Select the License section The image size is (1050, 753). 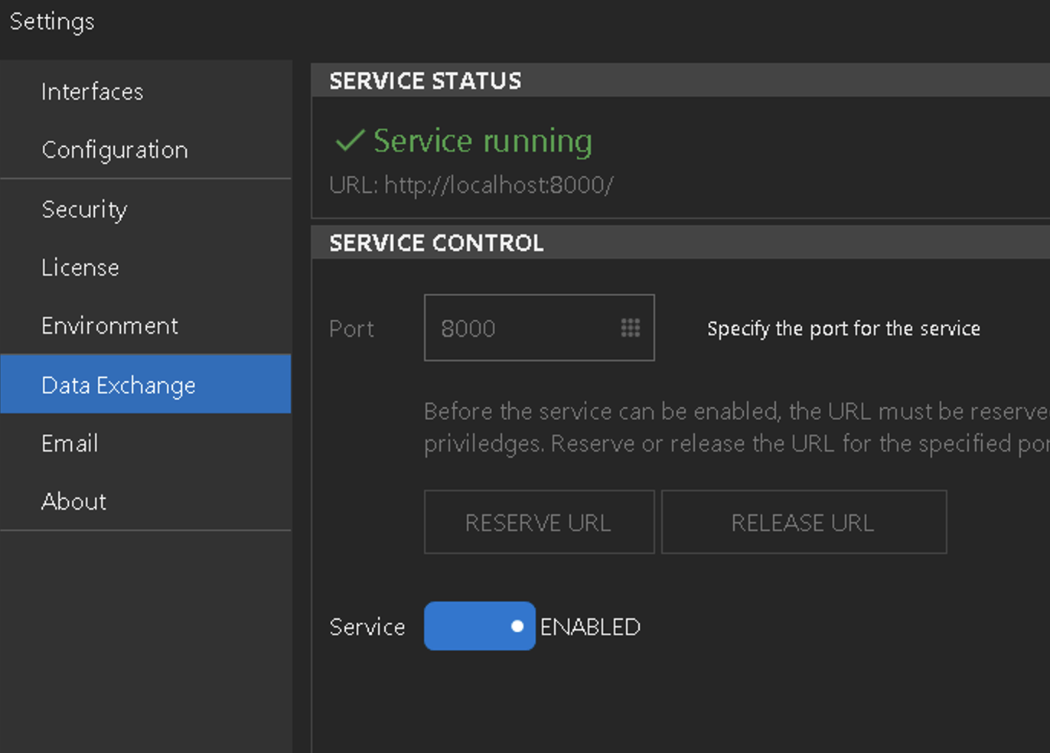point(145,267)
